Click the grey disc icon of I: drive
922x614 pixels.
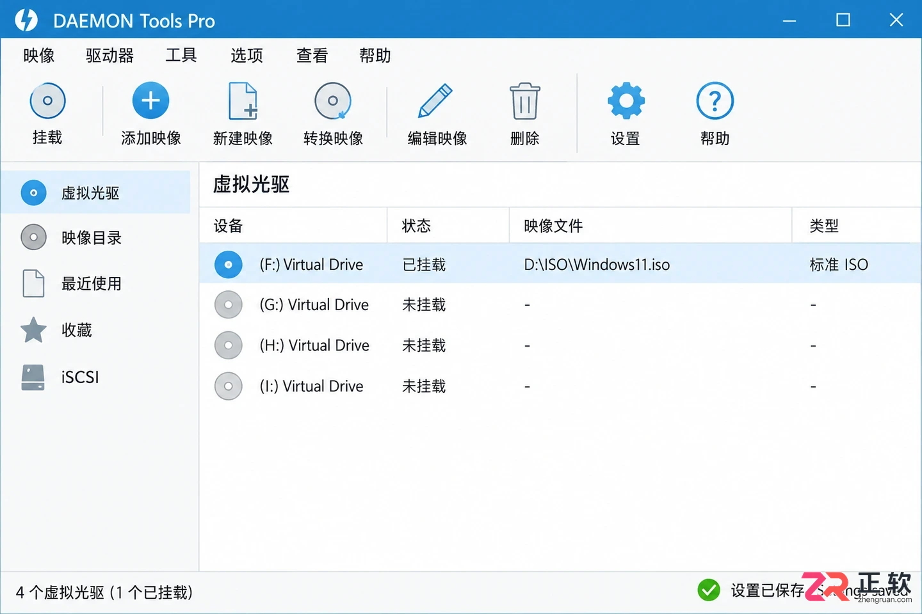click(229, 386)
